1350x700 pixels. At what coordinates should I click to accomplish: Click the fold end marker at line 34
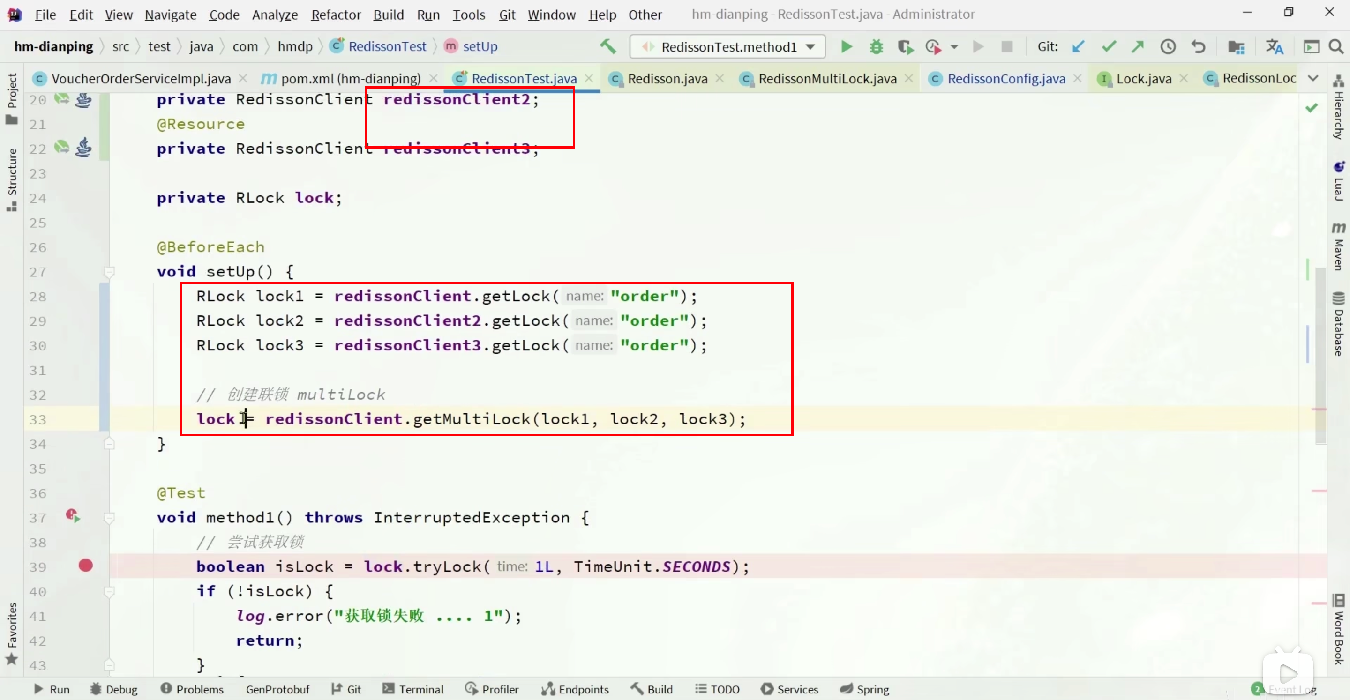pyautogui.click(x=109, y=444)
